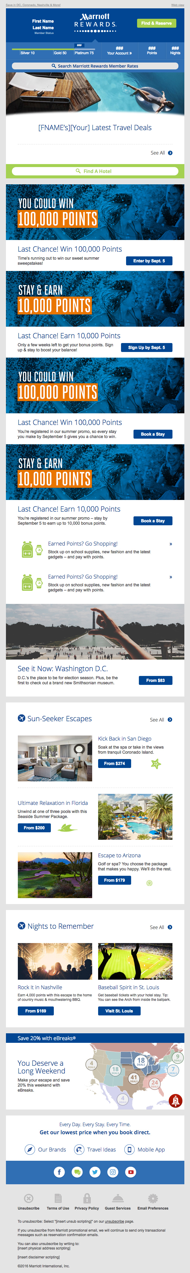Open the Mobile App tab

tap(145, 1149)
